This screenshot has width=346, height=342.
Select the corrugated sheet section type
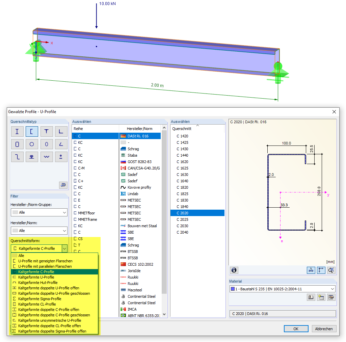tap(46, 157)
